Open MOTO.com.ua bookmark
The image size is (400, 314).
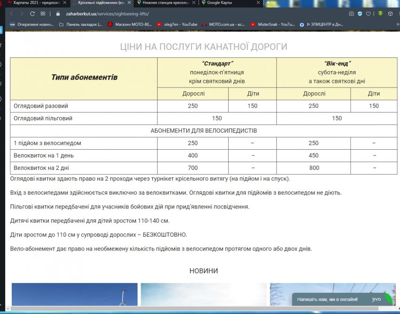pyautogui.click(x=223, y=24)
